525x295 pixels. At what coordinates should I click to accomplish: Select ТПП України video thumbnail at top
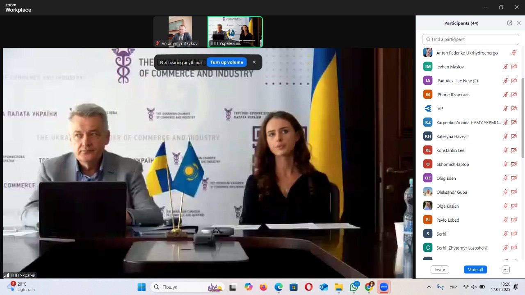(x=235, y=32)
